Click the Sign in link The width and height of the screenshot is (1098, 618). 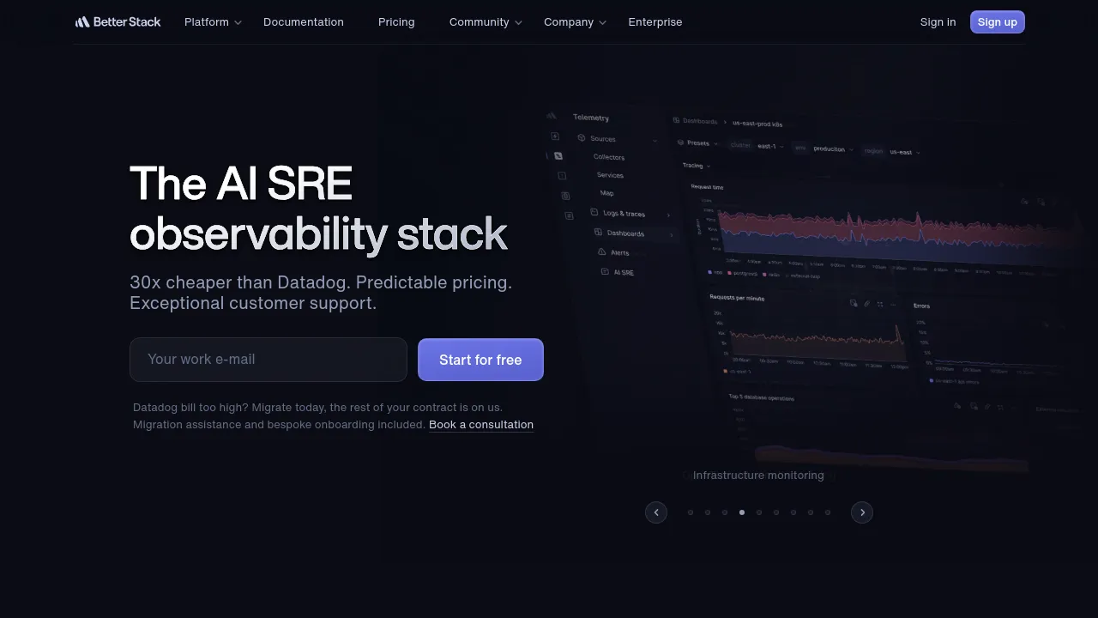[x=938, y=22]
